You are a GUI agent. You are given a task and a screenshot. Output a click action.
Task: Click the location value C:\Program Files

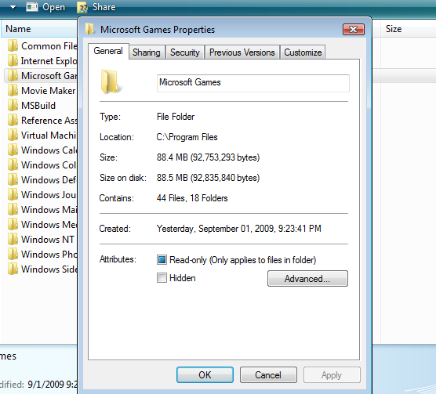(x=187, y=137)
